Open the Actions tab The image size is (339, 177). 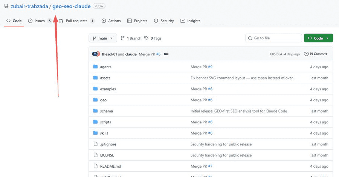coord(111,21)
